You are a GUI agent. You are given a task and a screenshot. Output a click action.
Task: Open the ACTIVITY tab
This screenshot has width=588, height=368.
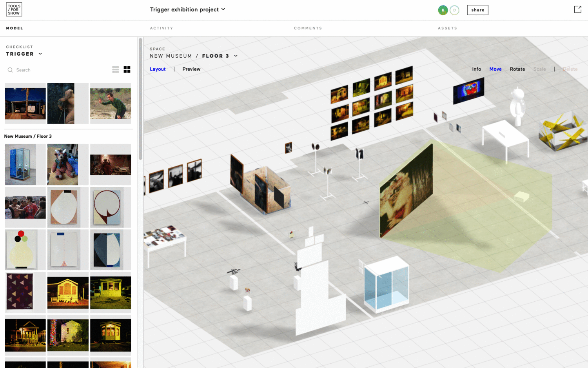click(162, 28)
